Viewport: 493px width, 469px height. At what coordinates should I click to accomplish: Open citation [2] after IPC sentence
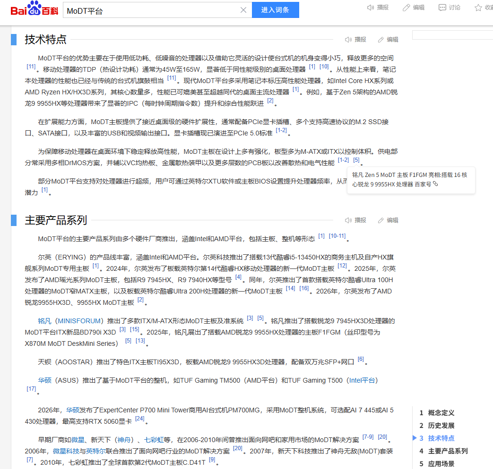pyautogui.click(x=270, y=101)
